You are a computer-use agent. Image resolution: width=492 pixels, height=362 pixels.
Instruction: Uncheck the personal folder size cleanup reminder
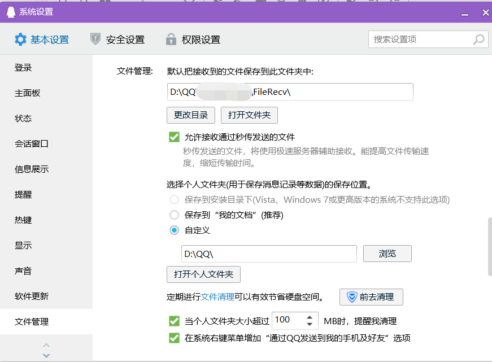[174, 321]
